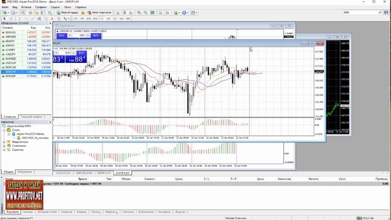Select CHFJPY row in Market Watch
The image size is (391, 220).
click(26, 50)
